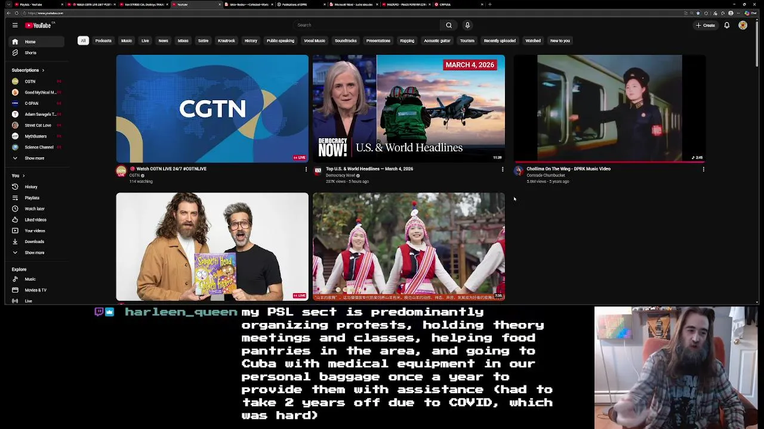Open Music under Explore
Image resolution: width=764 pixels, height=429 pixels.
36,279
